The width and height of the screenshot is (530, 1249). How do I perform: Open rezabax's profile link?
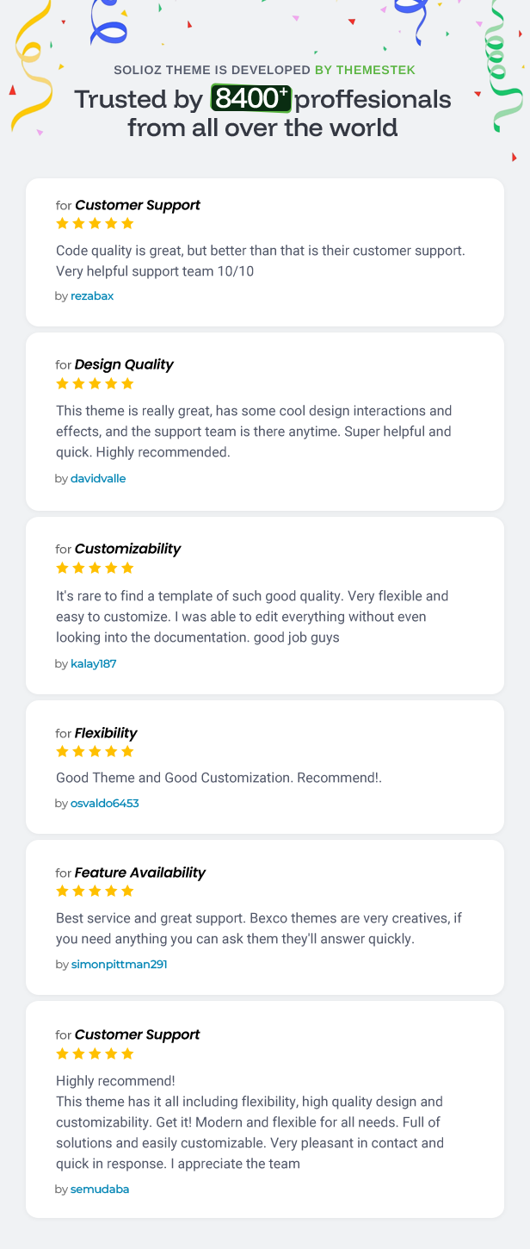click(92, 295)
